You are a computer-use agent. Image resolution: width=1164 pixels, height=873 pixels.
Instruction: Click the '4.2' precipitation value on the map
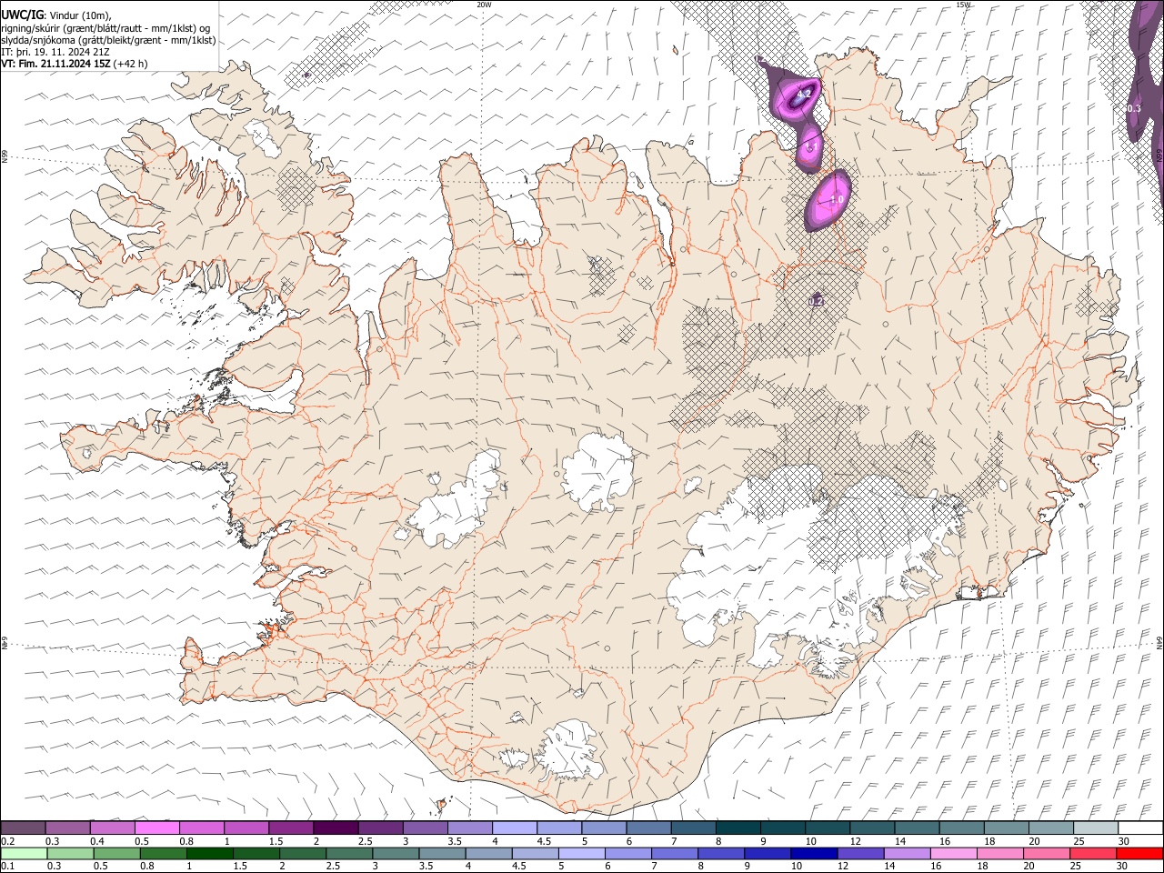(804, 94)
